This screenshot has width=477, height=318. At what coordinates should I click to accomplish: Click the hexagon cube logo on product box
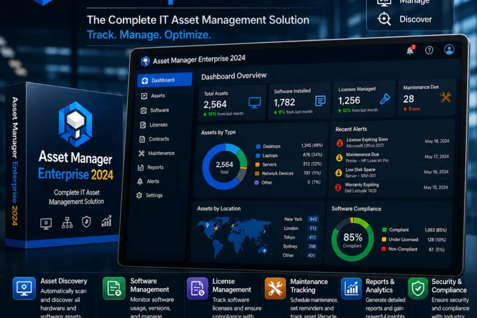[x=76, y=125]
